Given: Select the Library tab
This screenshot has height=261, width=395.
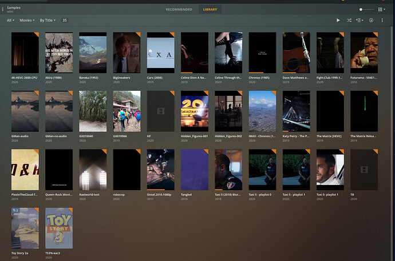Looking at the screenshot, I should (210, 10).
